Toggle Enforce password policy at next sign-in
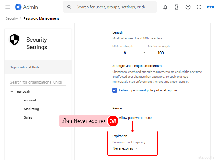 (x=115, y=90)
